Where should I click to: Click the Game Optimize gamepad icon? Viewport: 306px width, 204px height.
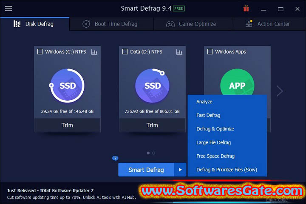click(x=170, y=24)
